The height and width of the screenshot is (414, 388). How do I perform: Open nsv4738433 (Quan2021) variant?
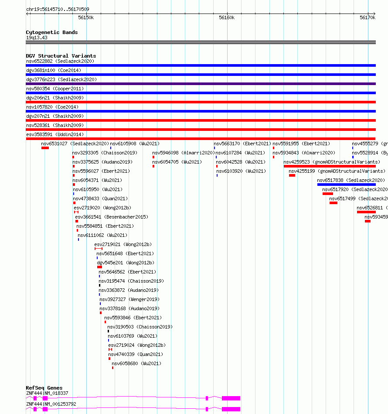coord(100,198)
